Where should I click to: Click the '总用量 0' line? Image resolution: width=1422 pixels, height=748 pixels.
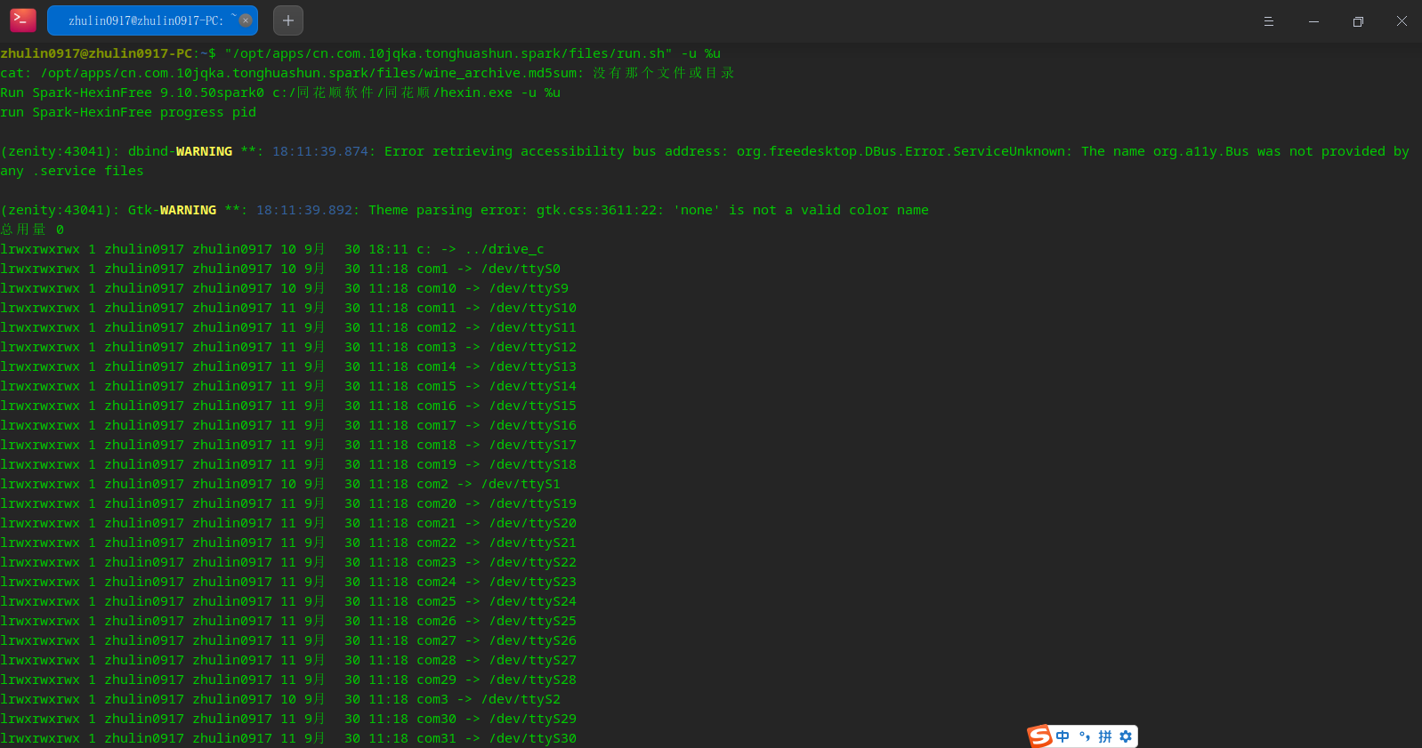pos(32,229)
